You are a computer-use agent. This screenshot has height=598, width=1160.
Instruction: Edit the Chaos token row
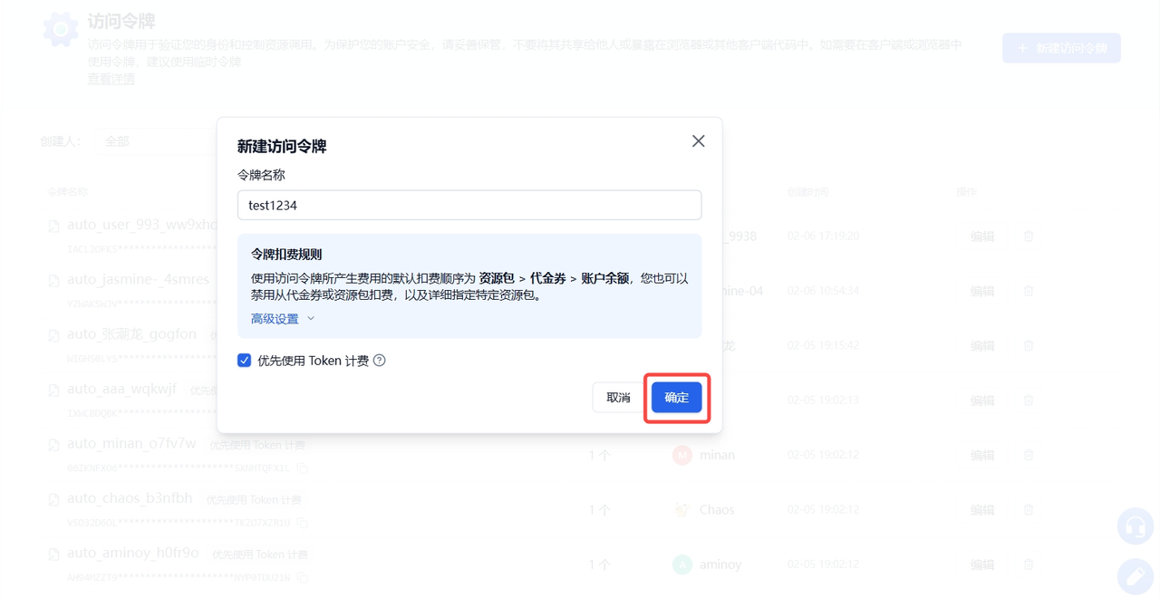tap(982, 510)
